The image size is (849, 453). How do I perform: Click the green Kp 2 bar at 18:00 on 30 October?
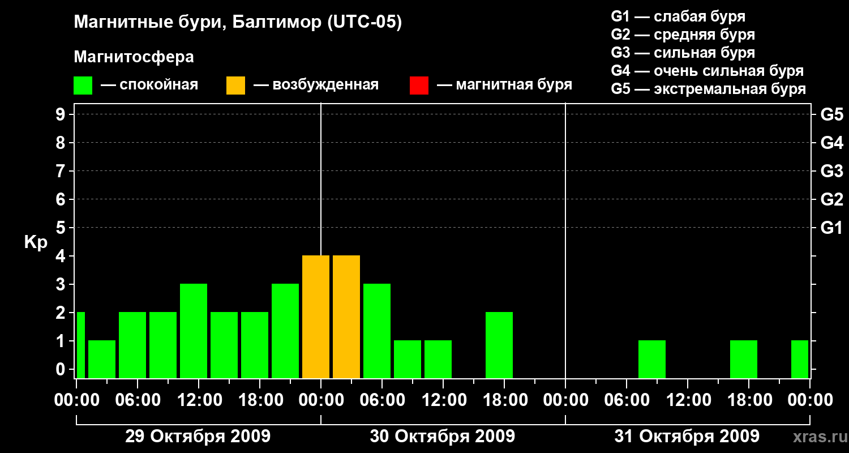click(x=499, y=345)
